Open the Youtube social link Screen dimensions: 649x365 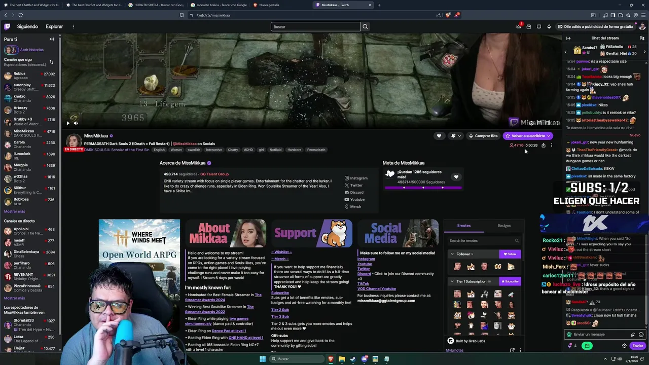354,200
